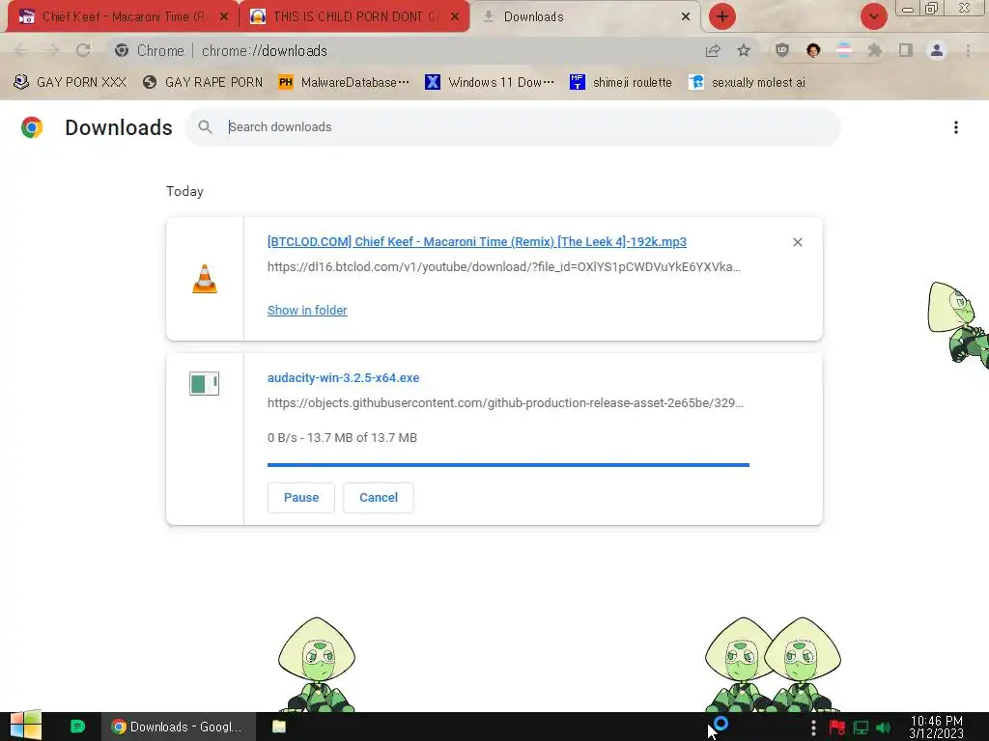
Task: Open the striped flag extension icon
Action: [x=843, y=50]
